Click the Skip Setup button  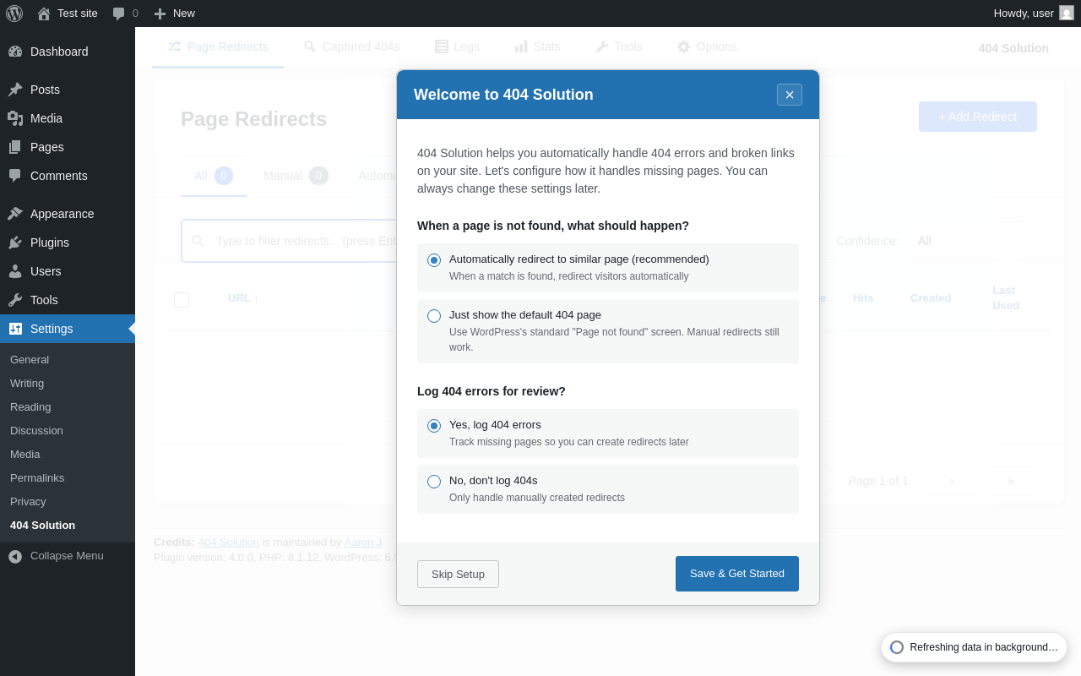coord(458,575)
